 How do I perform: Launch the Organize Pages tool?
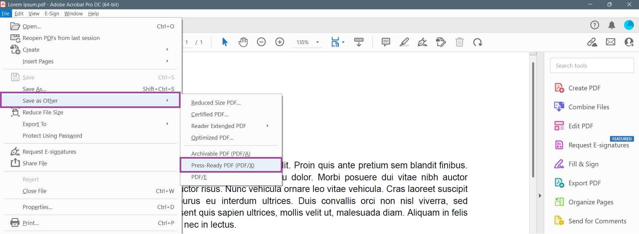[591, 202]
